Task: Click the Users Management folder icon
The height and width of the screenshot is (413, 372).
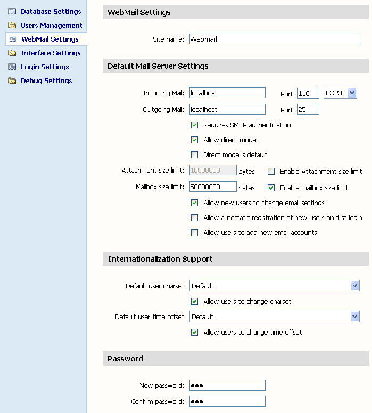Action: tap(12, 25)
